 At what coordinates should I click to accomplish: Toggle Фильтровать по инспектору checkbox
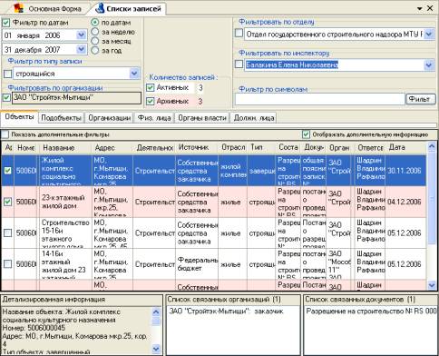(x=239, y=64)
